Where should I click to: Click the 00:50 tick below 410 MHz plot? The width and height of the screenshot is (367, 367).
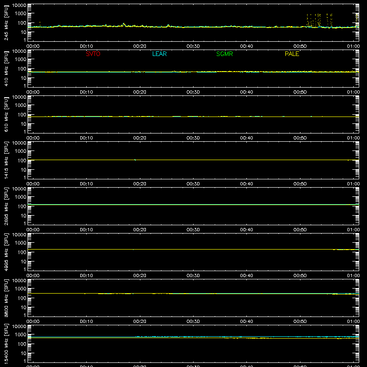(300, 92)
